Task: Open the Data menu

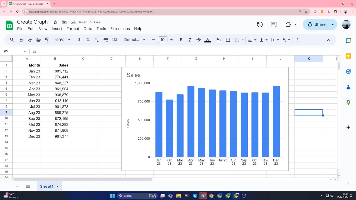Action: 88,29
